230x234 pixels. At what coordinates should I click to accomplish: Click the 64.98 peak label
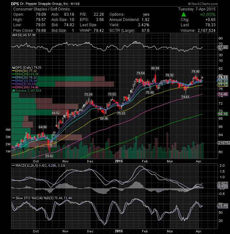point(43,127)
